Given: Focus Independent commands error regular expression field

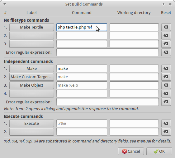Looking at the screenshot, I should [108, 102].
